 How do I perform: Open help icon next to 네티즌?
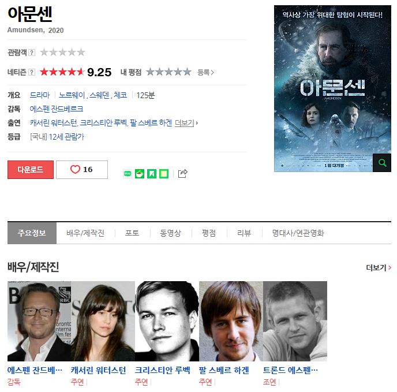tap(32, 72)
